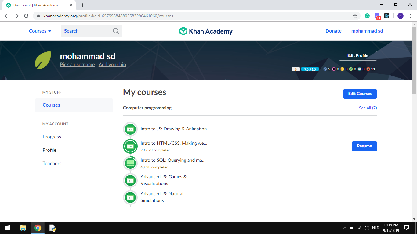Open Intro to SQL course title
This screenshot has height=234, width=417.
pos(173,160)
